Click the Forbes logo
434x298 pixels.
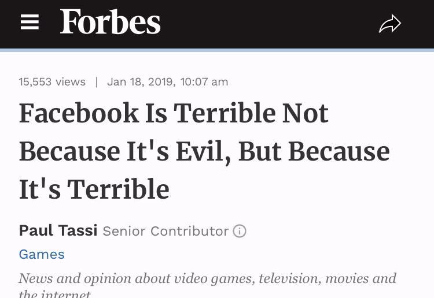click(110, 21)
